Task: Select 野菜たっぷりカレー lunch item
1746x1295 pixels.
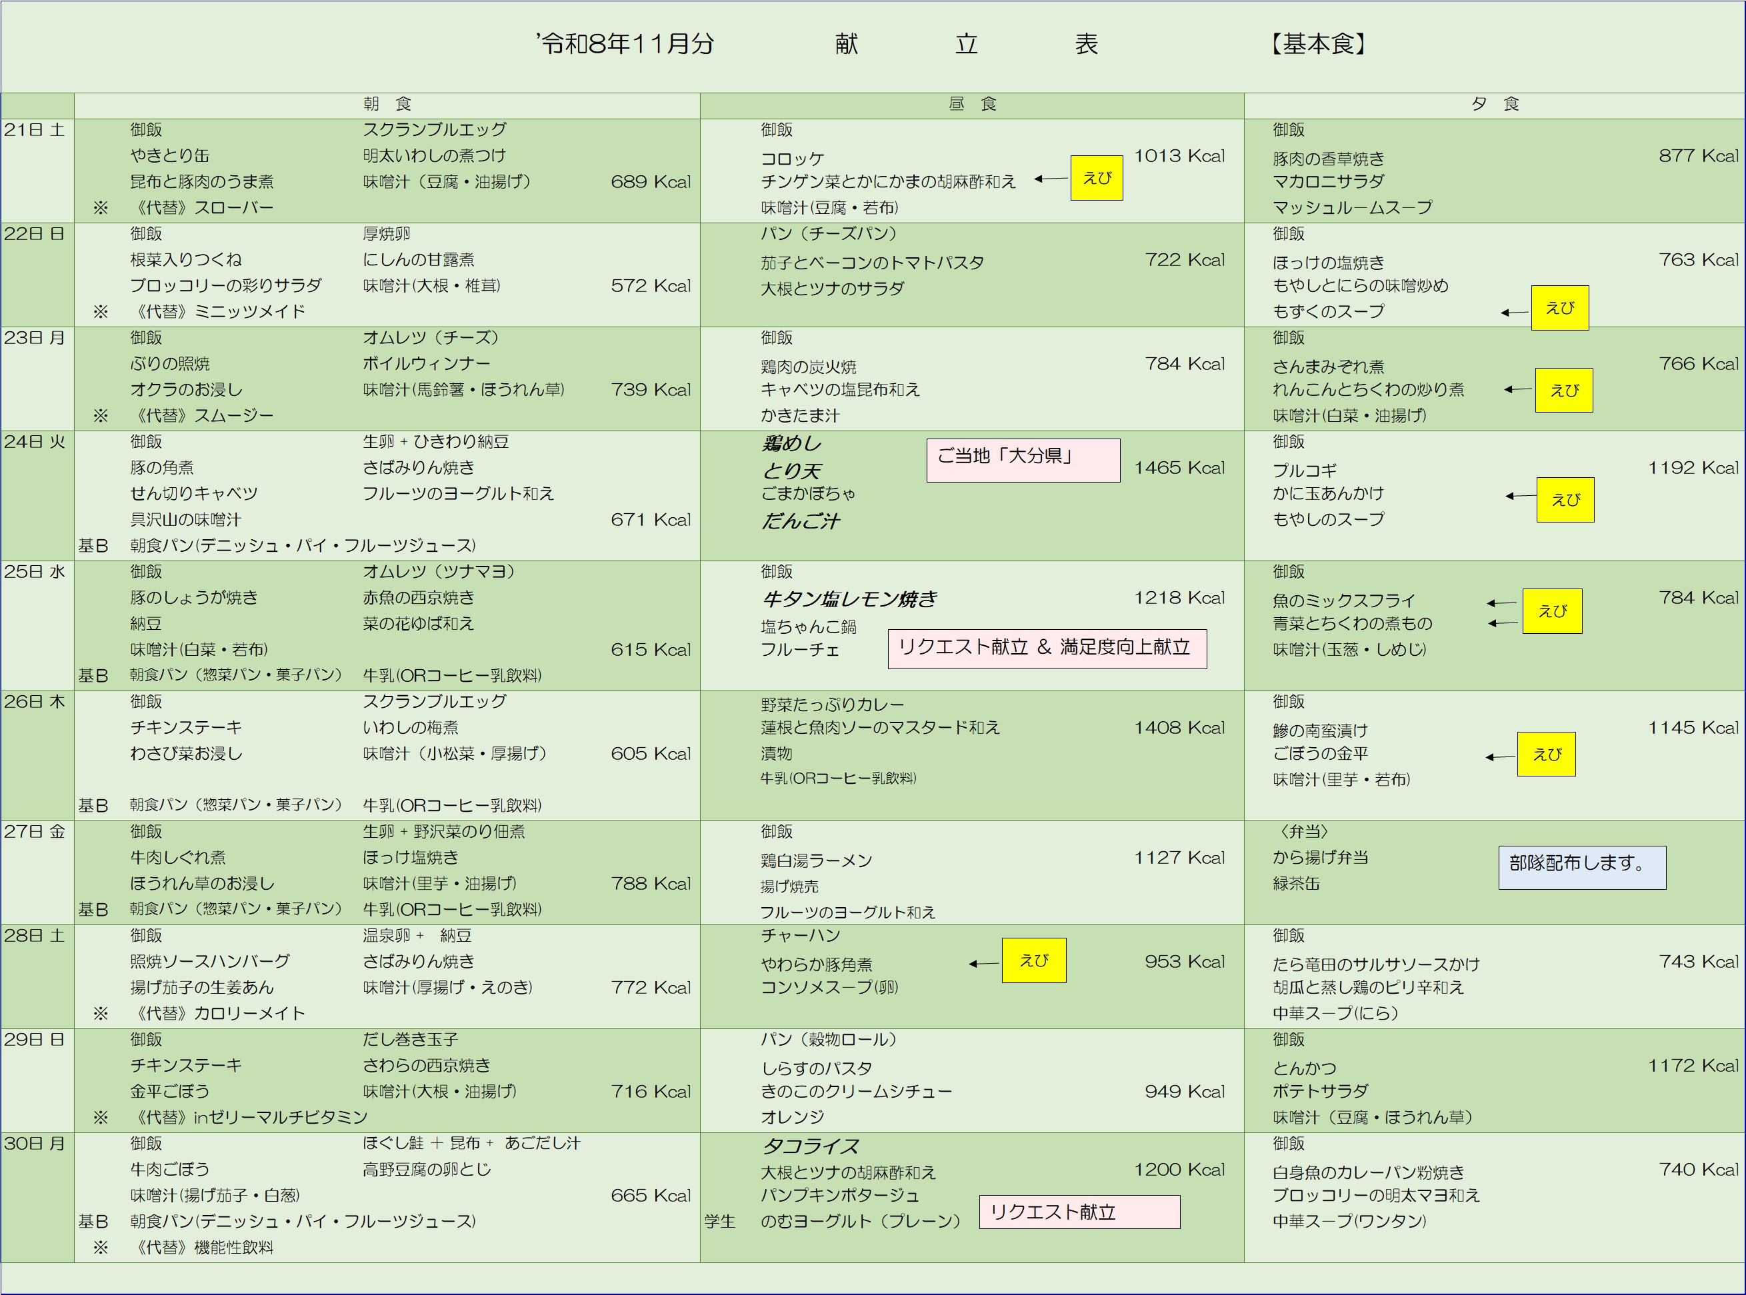Action: pos(833,704)
